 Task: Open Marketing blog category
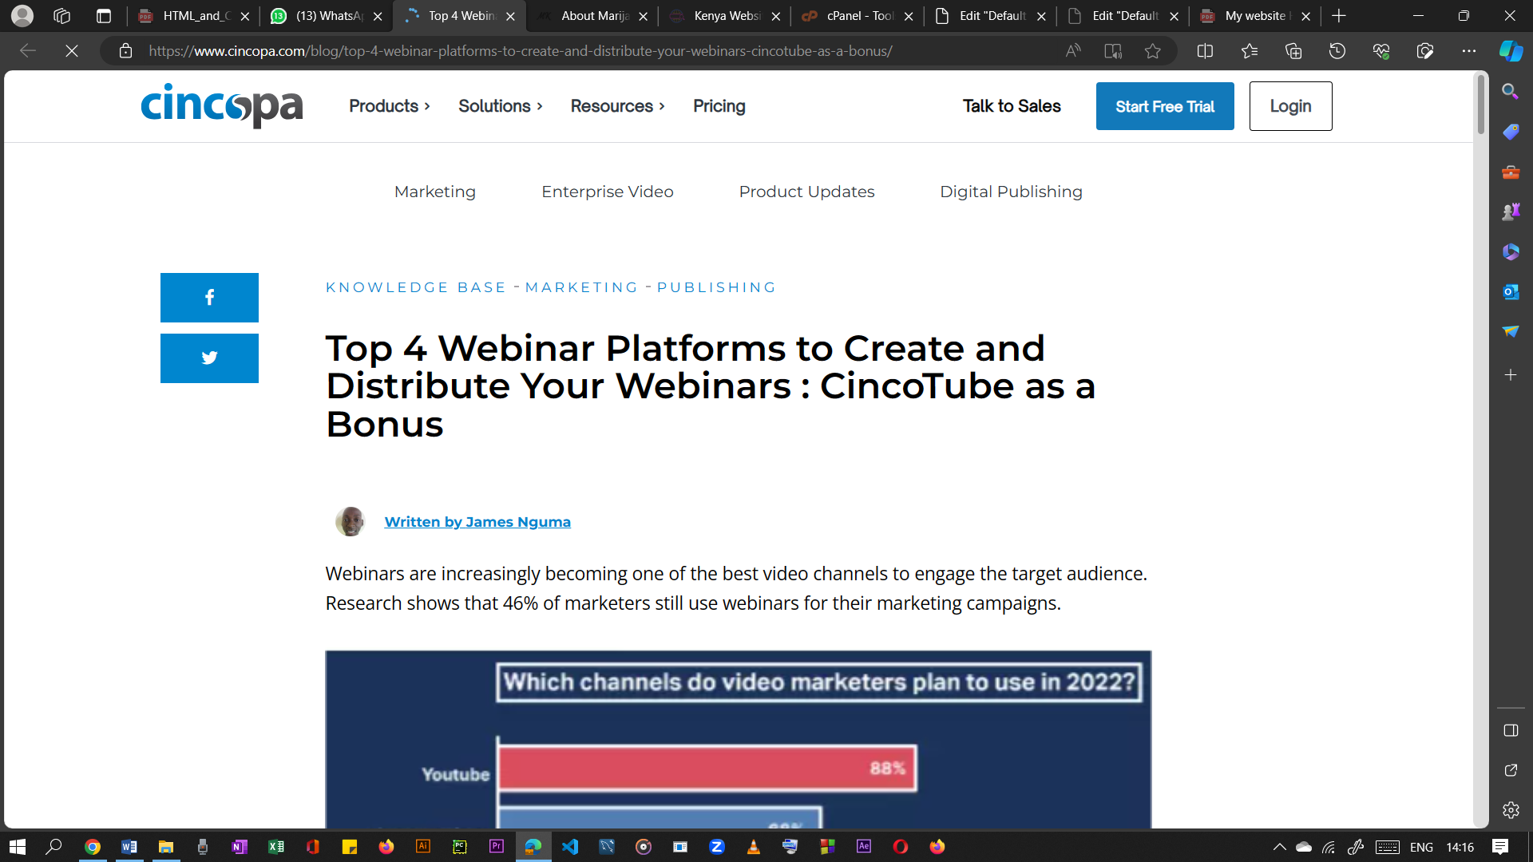click(435, 192)
